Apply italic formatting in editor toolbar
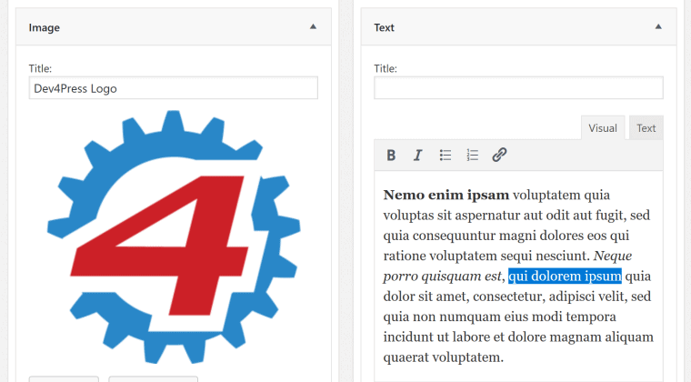Viewport: 691px width, 382px height. (417, 156)
